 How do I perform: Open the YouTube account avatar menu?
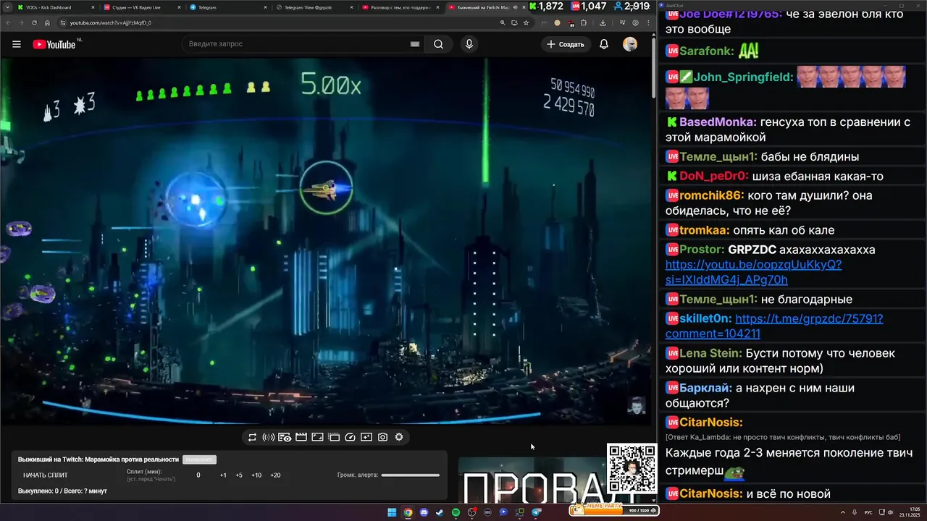tap(630, 44)
